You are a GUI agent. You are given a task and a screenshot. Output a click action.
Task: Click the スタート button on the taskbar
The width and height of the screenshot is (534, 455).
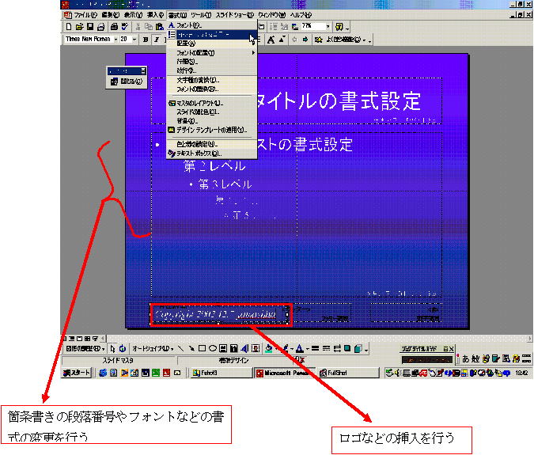[x=78, y=372]
